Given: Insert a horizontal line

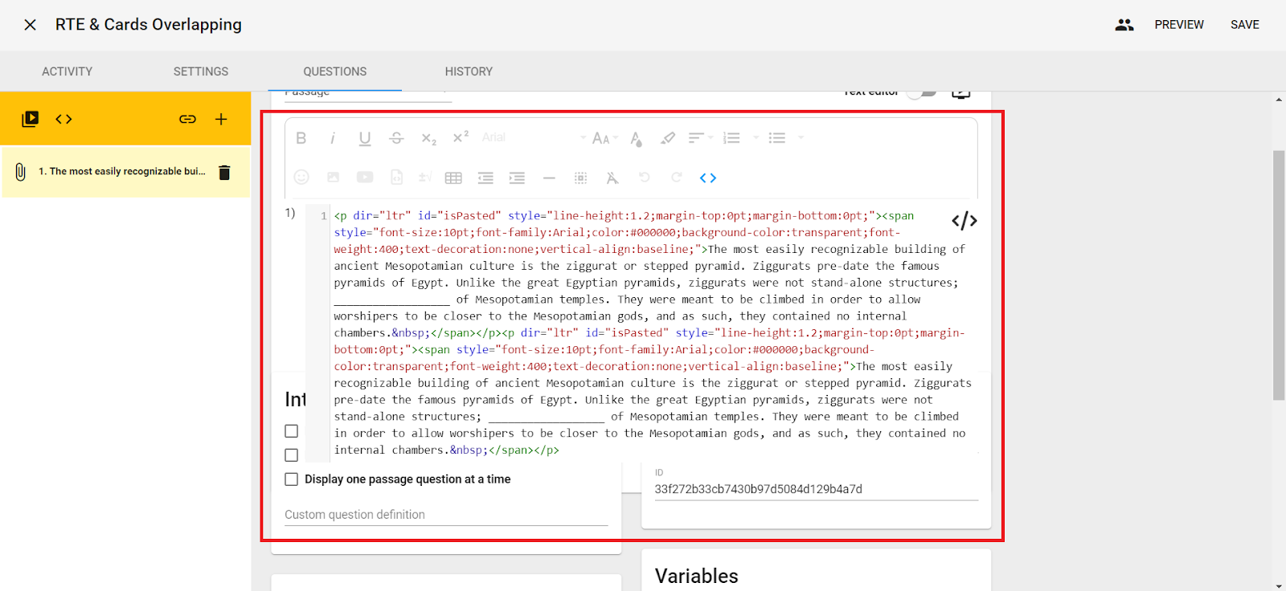Looking at the screenshot, I should [x=549, y=178].
